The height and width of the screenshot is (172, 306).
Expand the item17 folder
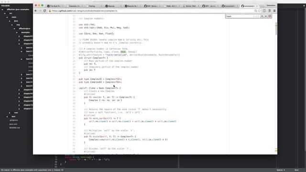tap(22, 75)
